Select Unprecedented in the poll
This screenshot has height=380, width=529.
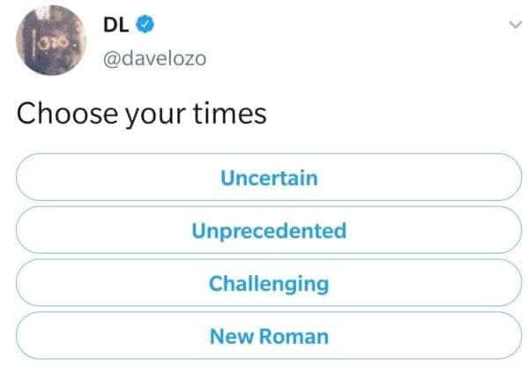pos(269,231)
